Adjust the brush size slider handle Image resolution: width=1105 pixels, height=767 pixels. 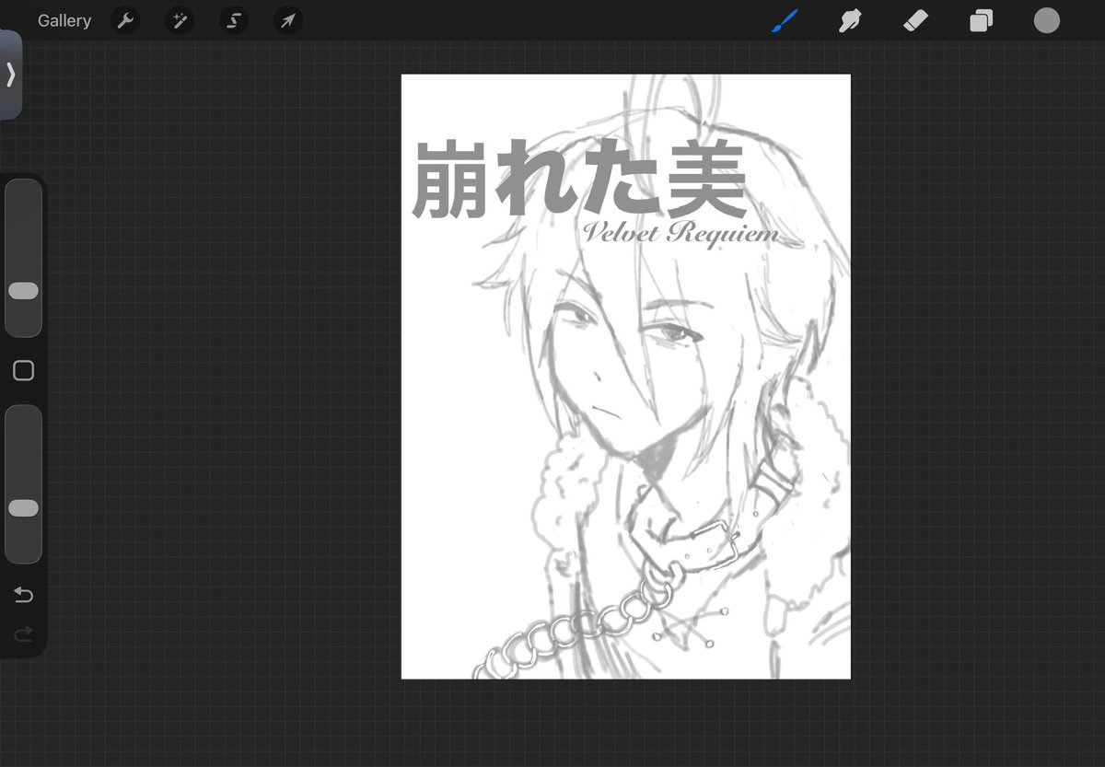(23, 291)
